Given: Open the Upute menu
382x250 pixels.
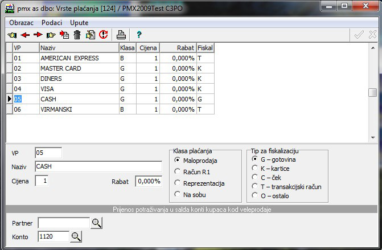Looking at the screenshot, I should point(79,23).
